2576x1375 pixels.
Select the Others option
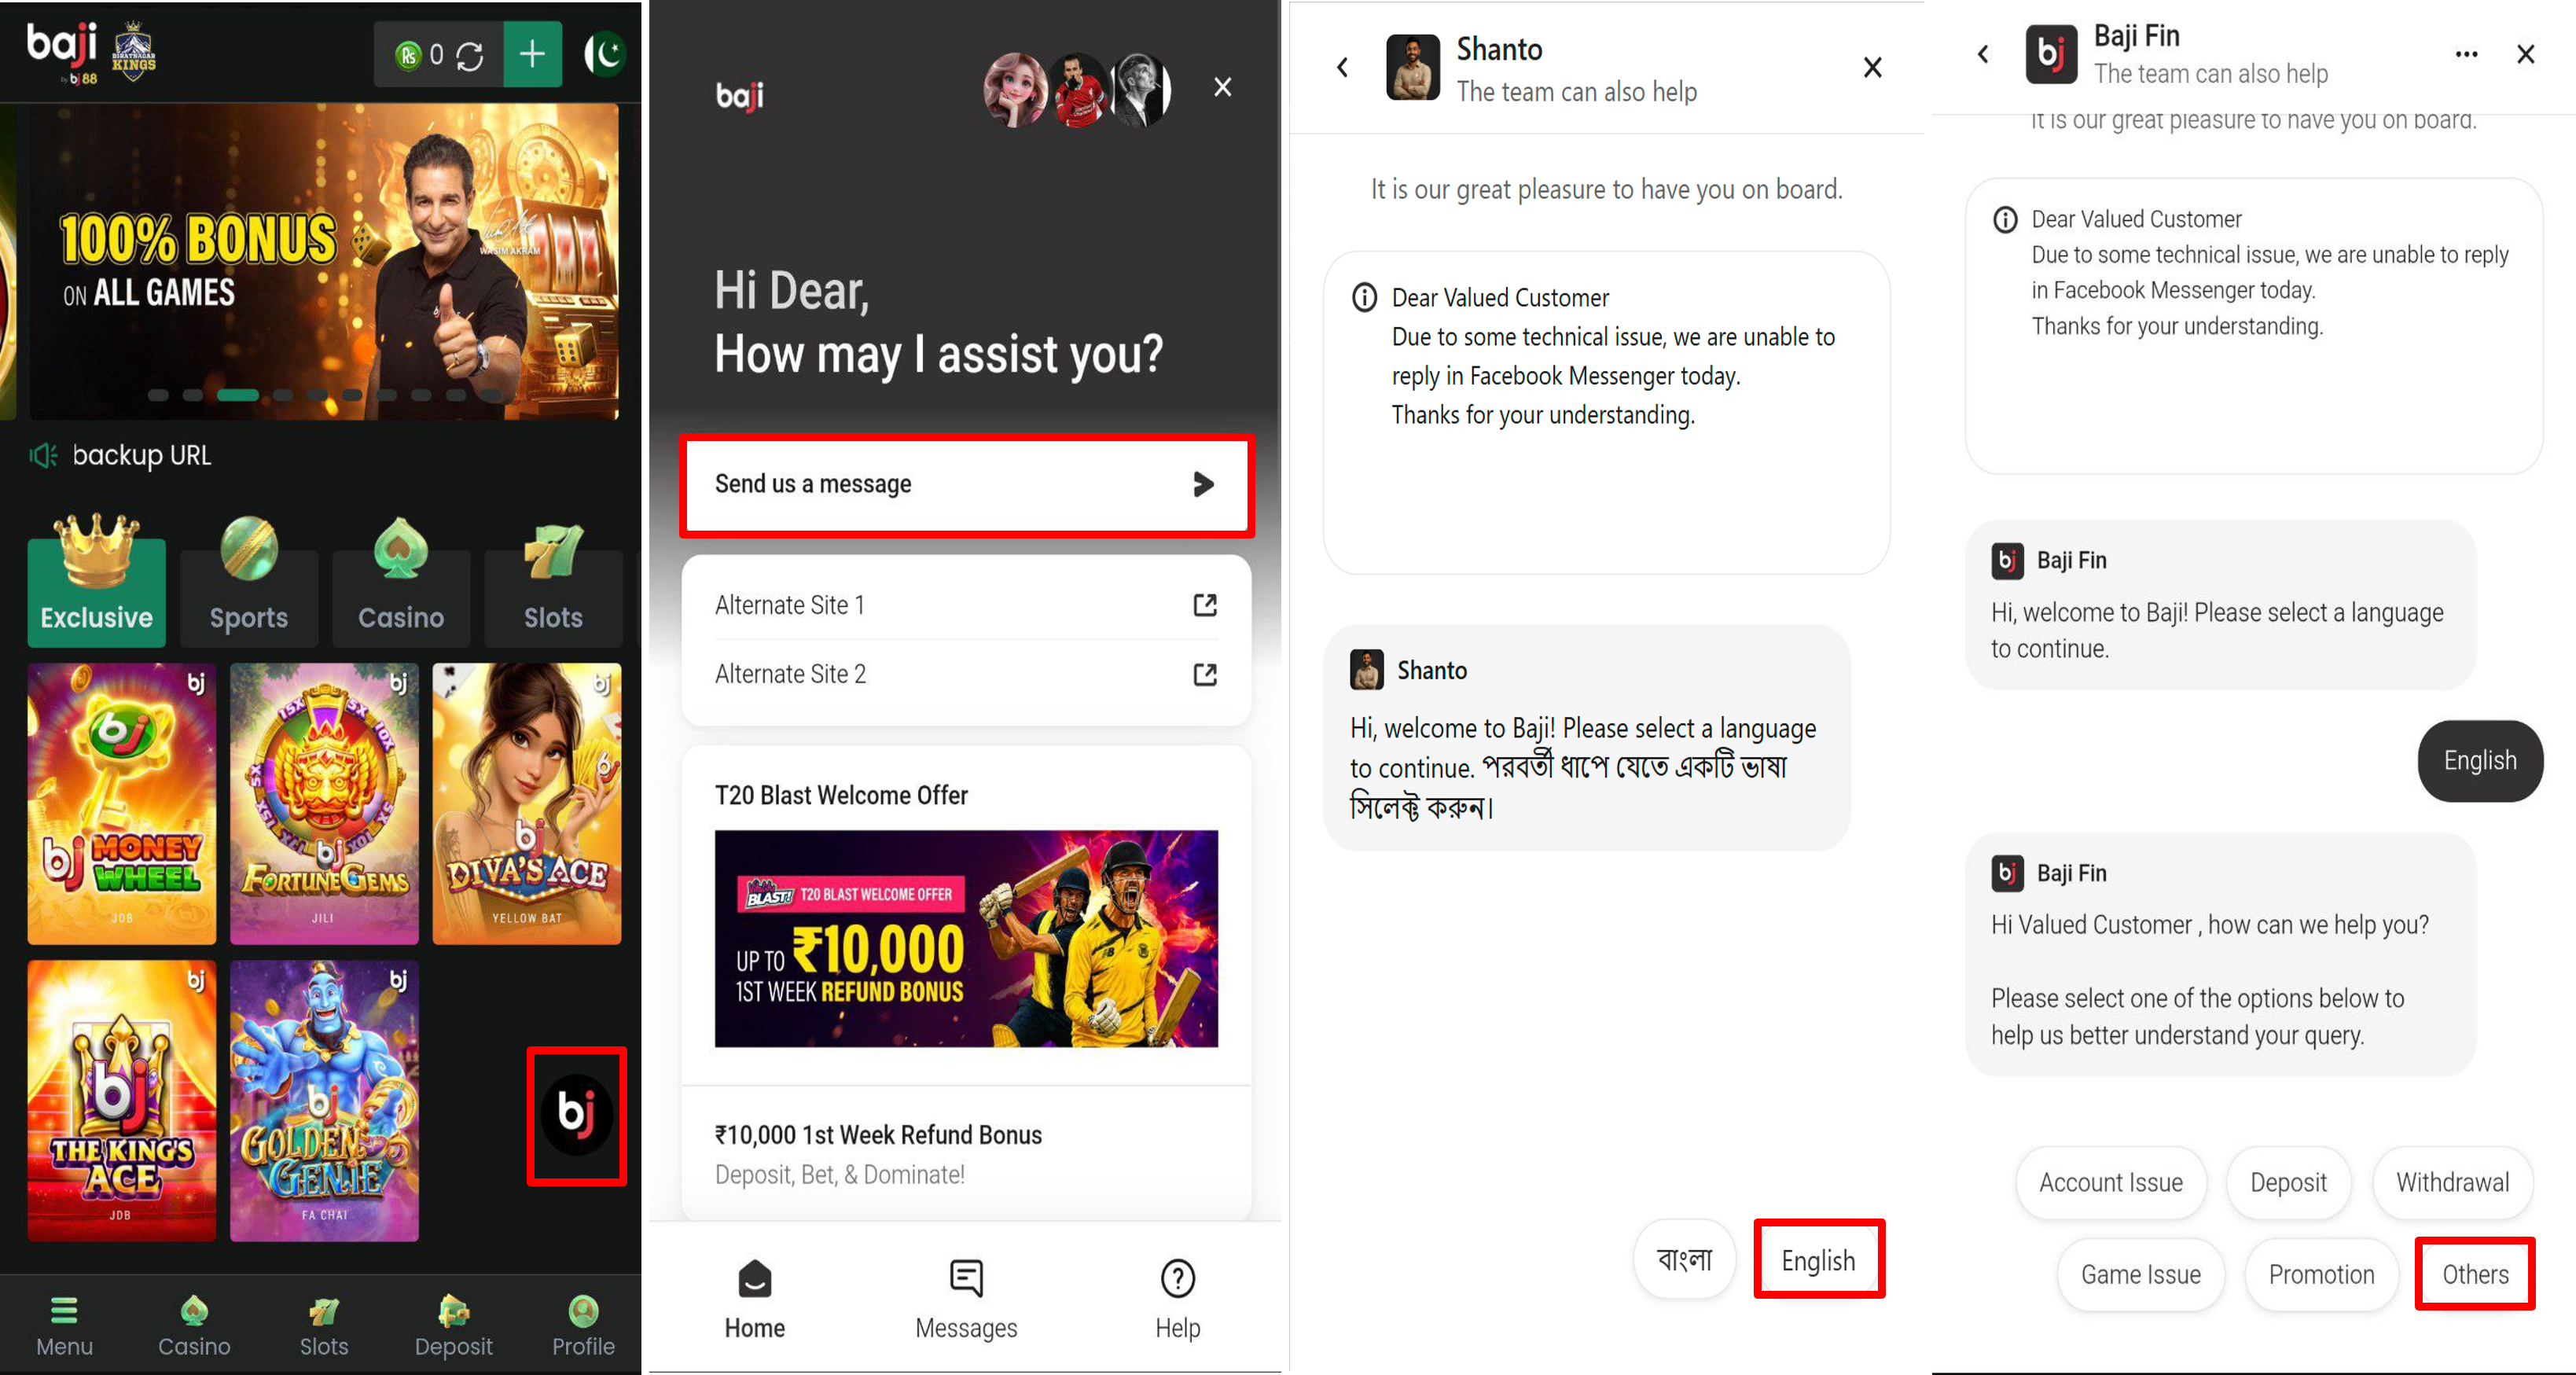coord(2475,1274)
